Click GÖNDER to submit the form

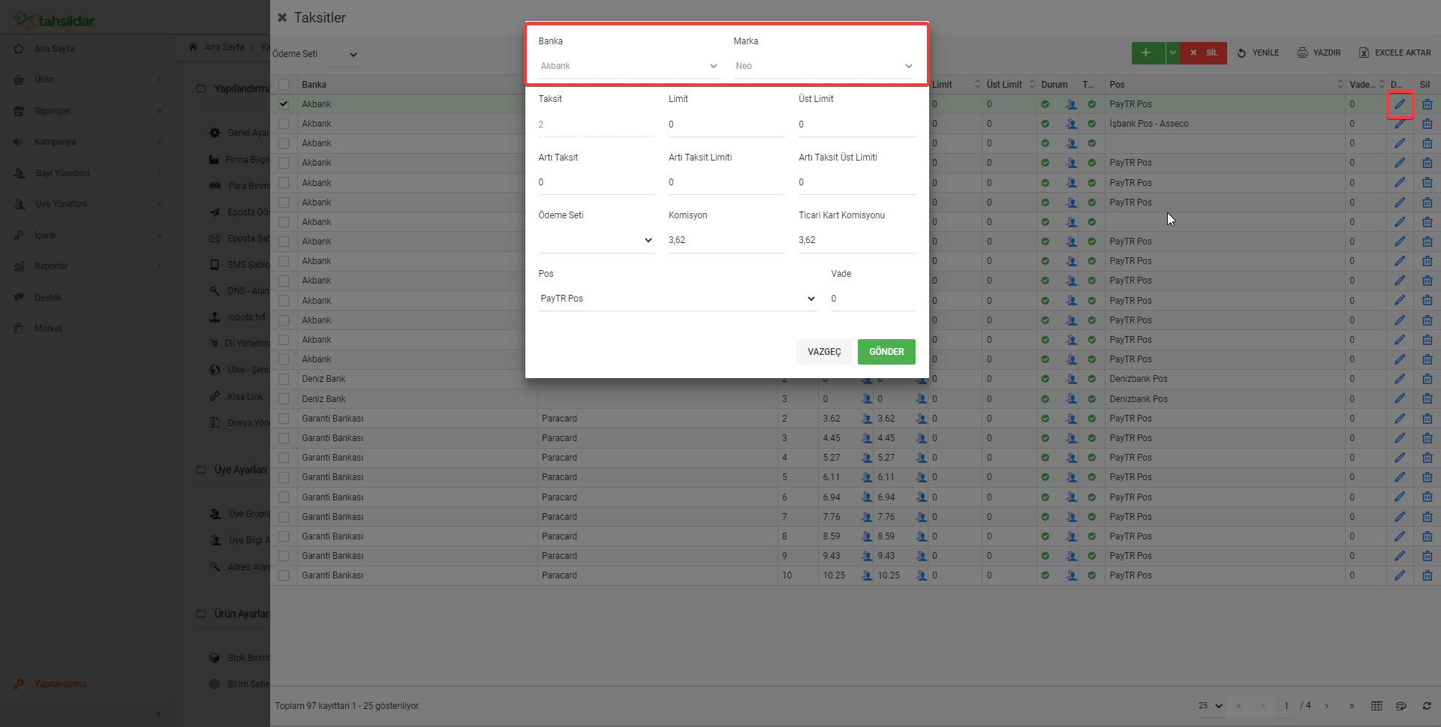pyautogui.click(x=886, y=352)
